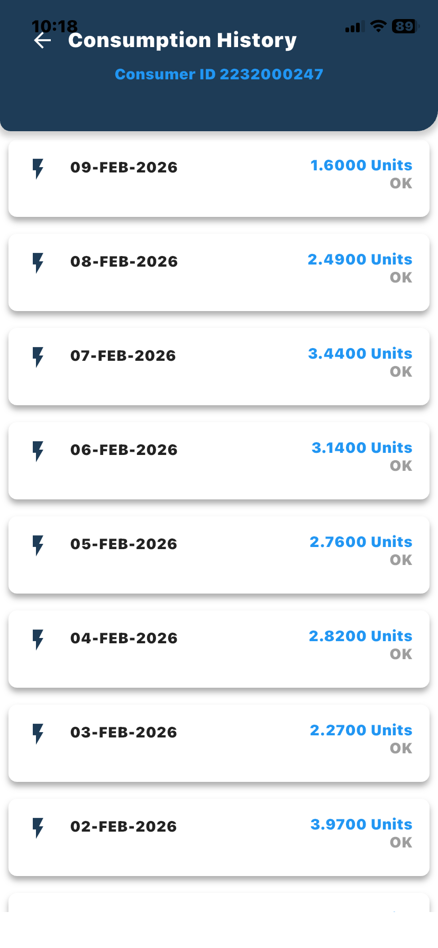Open the 09-FEB-2026 date entry

click(x=124, y=168)
